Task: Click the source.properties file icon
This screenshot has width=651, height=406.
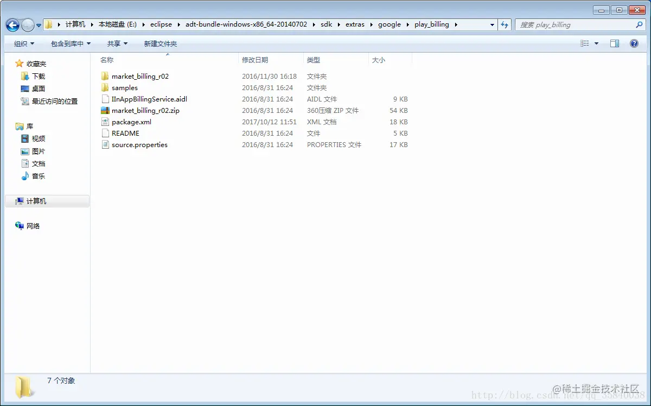Action: (x=105, y=144)
